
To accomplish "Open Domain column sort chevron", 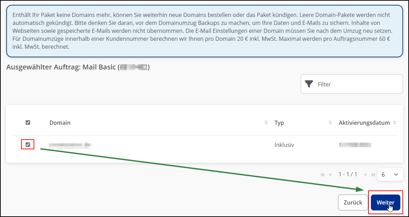I will pyautogui.click(x=266, y=123).
